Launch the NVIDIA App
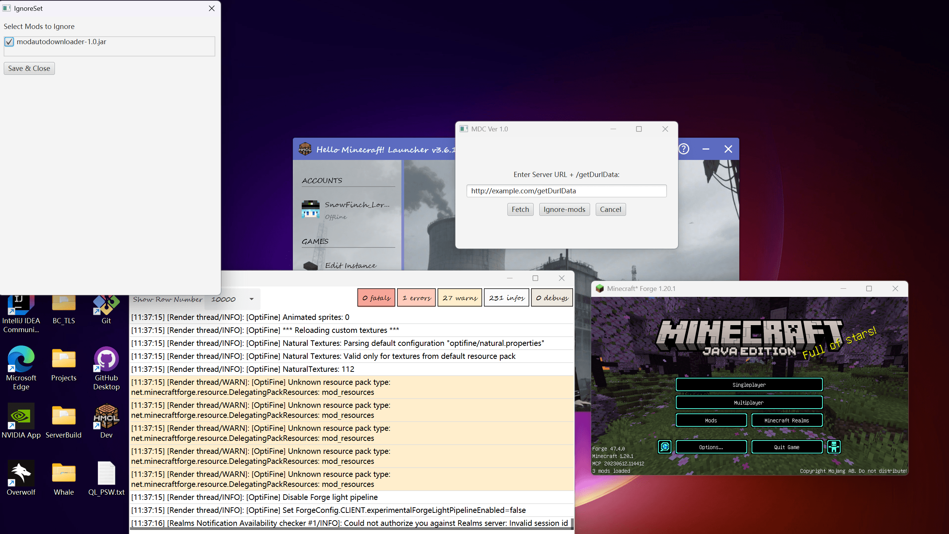The height and width of the screenshot is (534, 949). click(21, 416)
